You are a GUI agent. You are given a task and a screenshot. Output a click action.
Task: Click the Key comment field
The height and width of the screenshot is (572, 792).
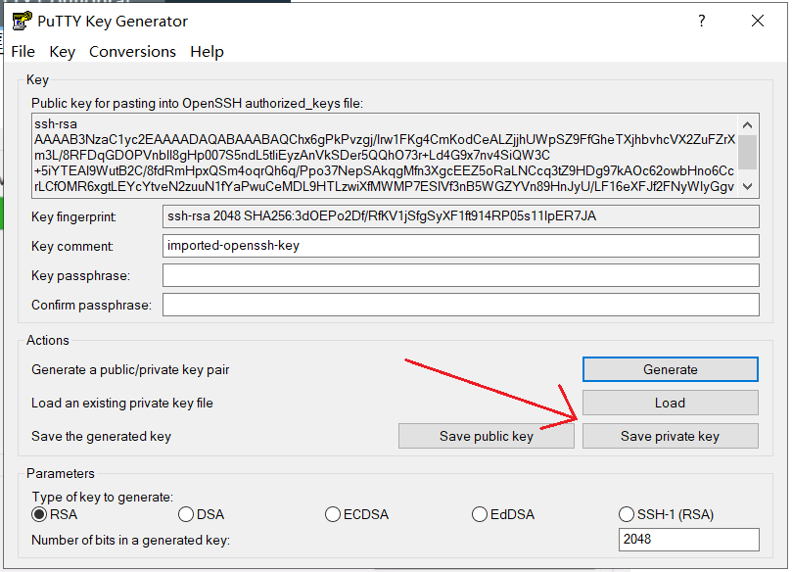[461, 246]
